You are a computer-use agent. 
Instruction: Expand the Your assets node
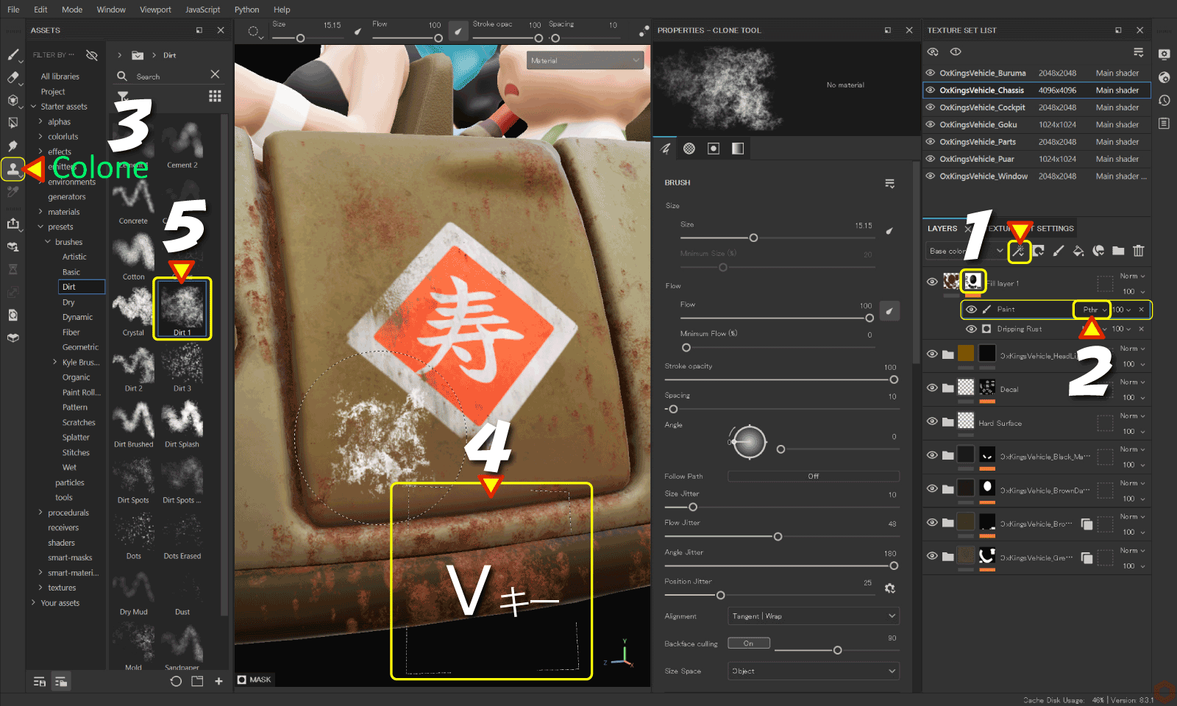tap(33, 602)
